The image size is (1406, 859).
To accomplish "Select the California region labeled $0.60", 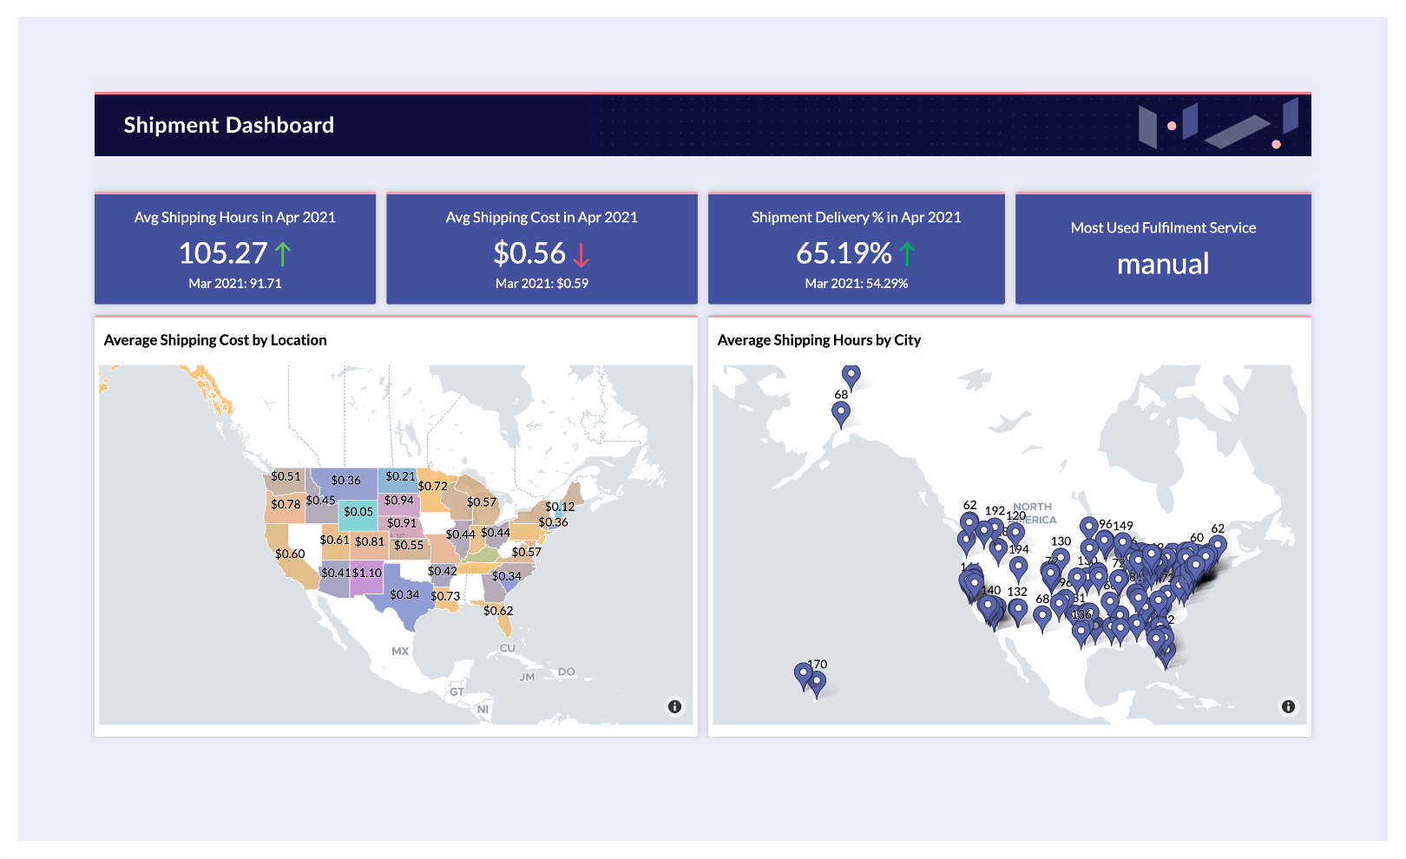I will [291, 555].
